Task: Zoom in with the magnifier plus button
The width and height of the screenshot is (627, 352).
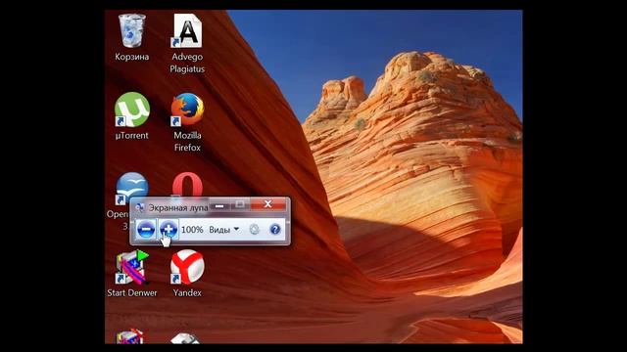Action: [169, 230]
